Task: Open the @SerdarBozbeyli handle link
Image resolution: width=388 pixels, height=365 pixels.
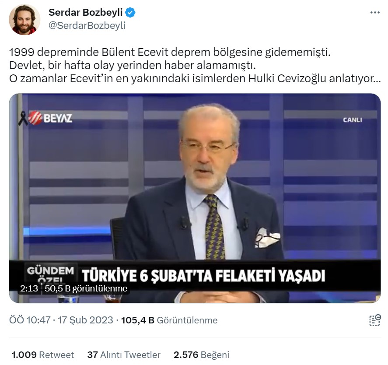Action: pos(87,25)
